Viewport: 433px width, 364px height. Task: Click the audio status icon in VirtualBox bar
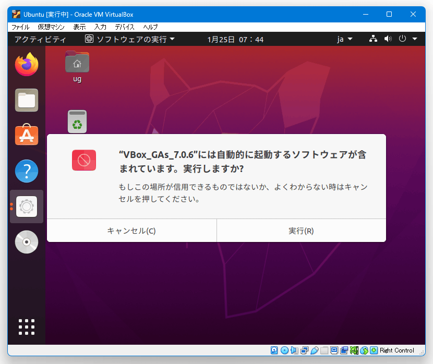click(294, 350)
